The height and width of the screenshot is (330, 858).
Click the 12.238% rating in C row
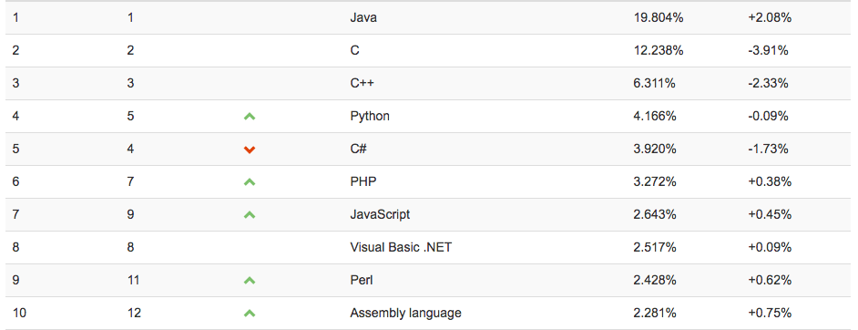[659, 50]
